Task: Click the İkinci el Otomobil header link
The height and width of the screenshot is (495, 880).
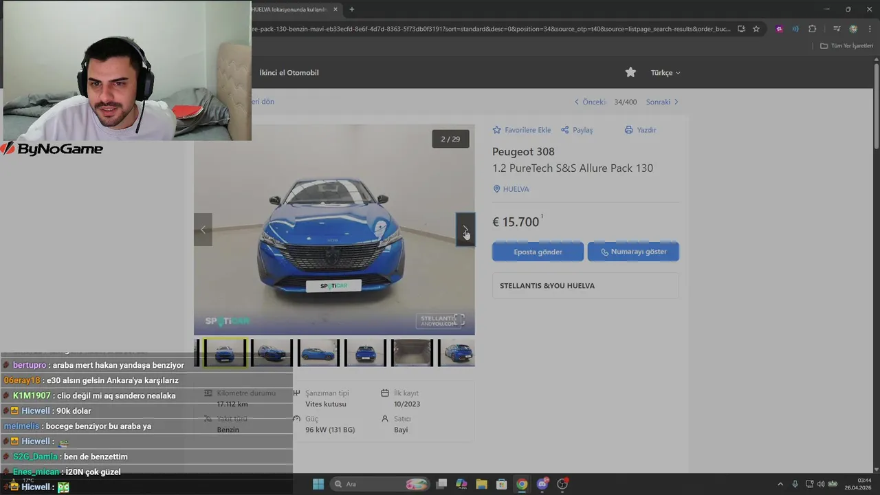Action: point(289,73)
